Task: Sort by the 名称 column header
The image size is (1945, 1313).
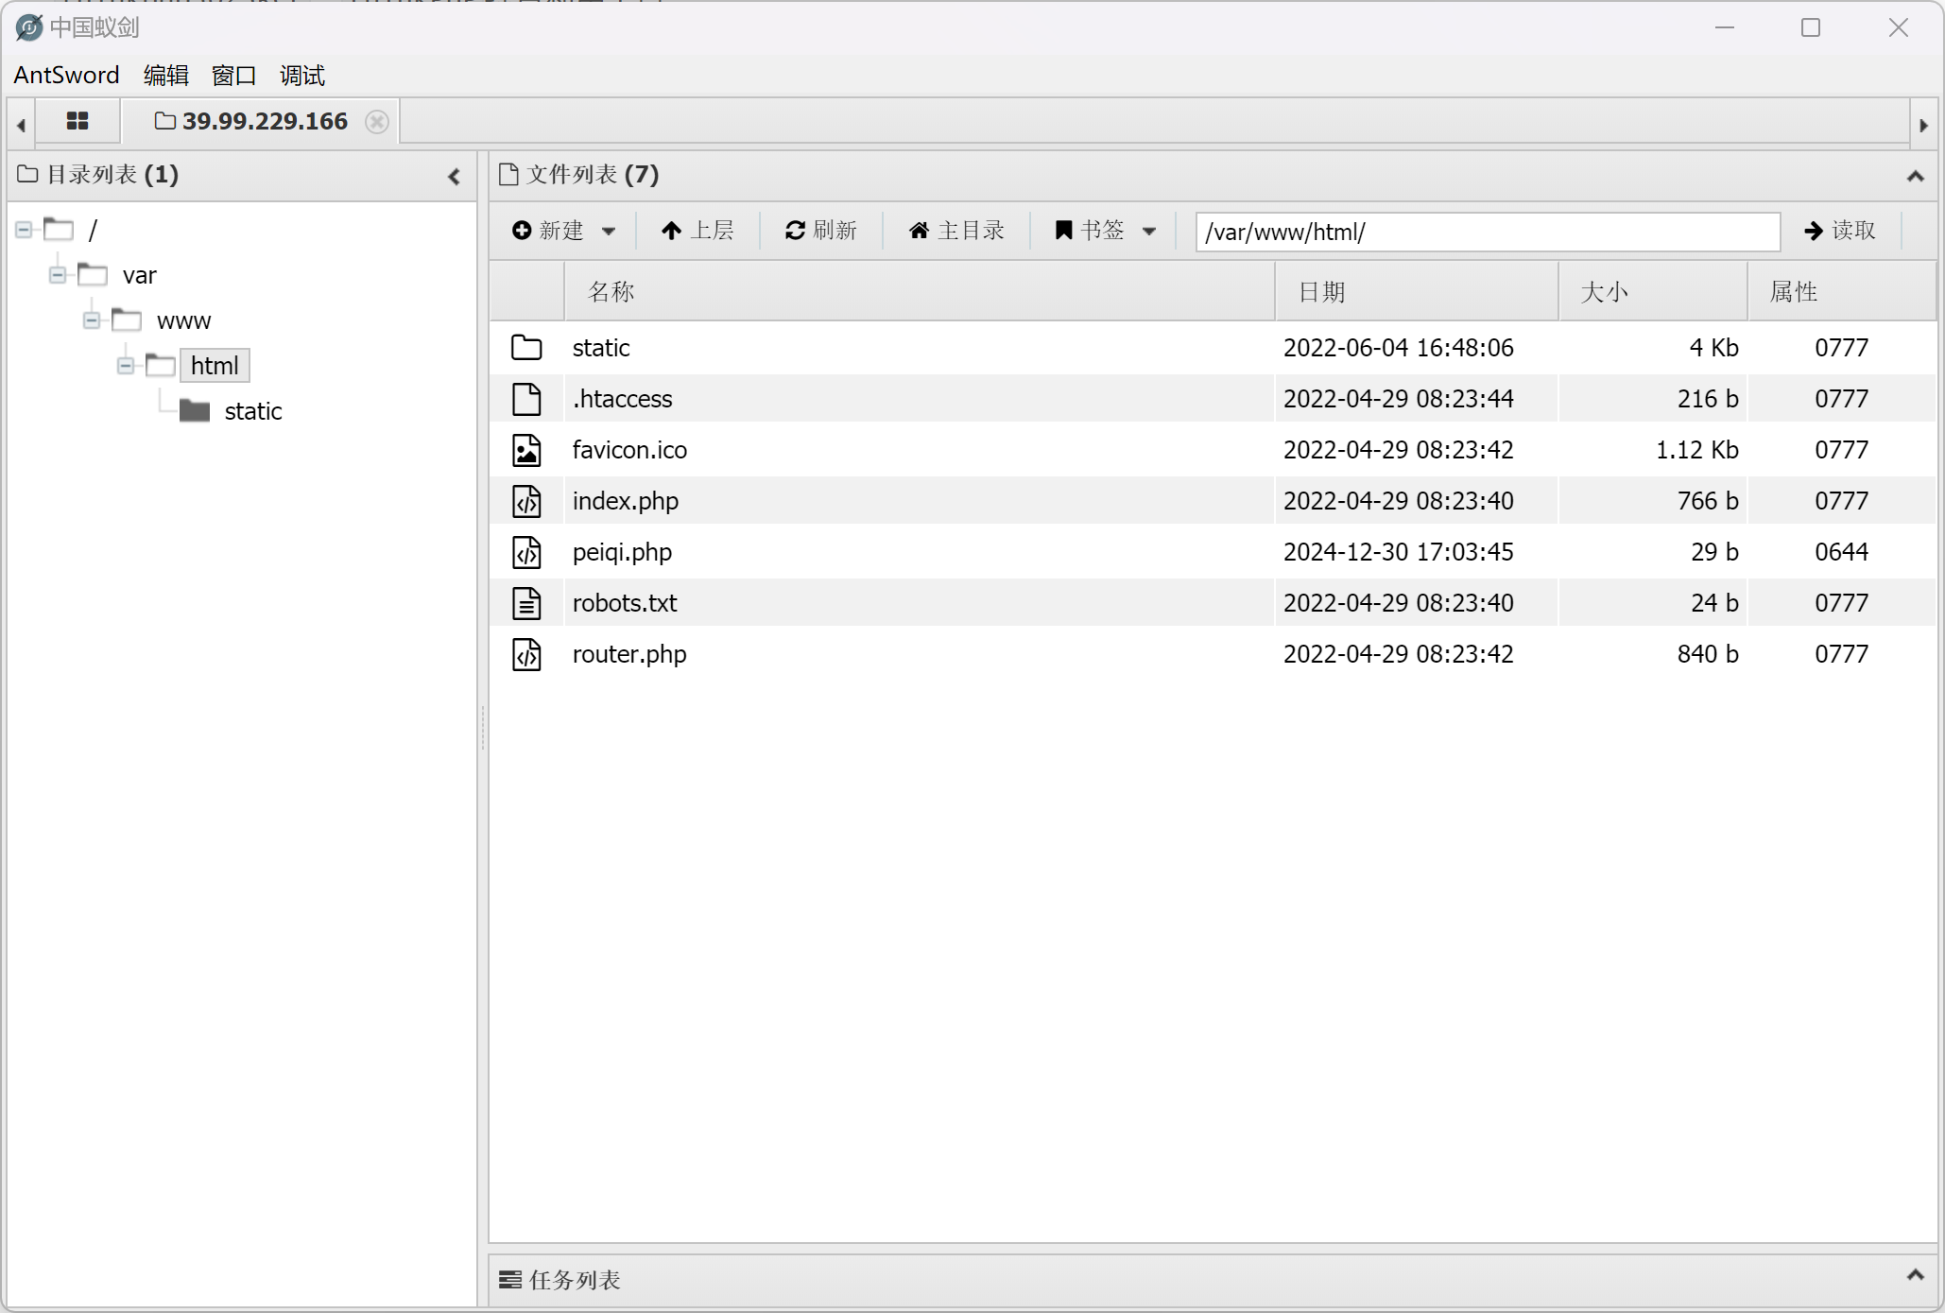Action: [x=919, y=292]
